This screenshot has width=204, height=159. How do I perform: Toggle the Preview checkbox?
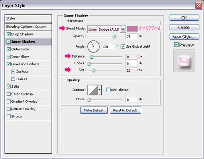176,44
